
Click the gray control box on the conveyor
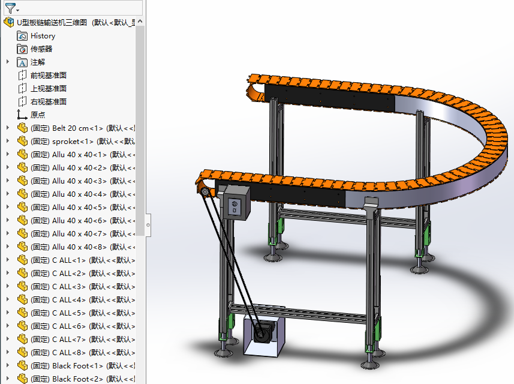[x=236, y=203]
